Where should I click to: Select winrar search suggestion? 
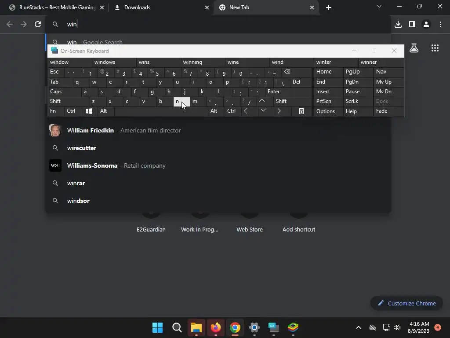tap(218, 183)
